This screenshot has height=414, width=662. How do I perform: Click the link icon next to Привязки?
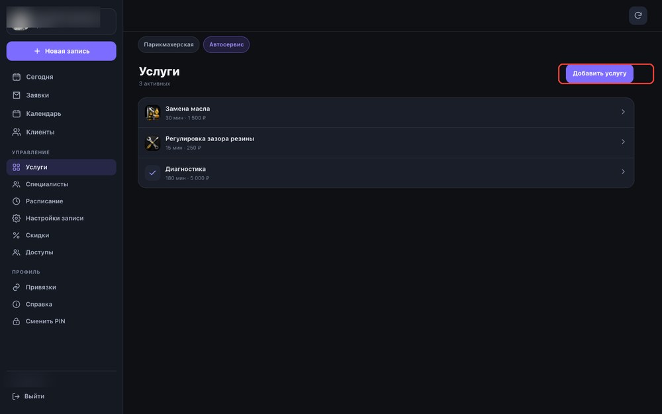pos(16,287)
